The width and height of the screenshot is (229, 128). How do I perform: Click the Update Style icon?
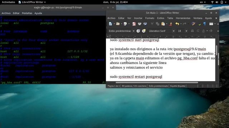pyautogui.click(x=138, y=31)
